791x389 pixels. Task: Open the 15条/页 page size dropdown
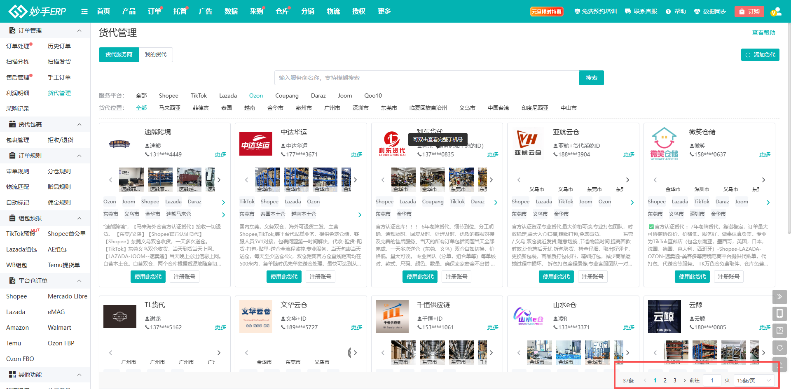click(754, 380)
